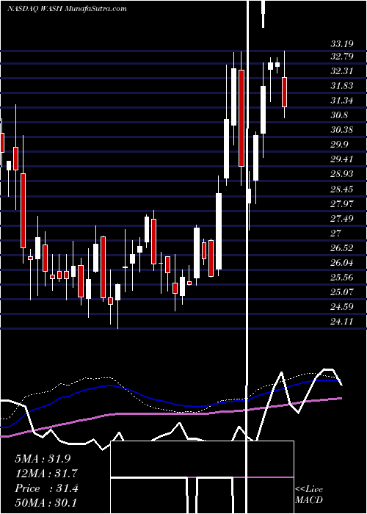Click the <<Live MACD label
Viewport: 367px width, 514px height.
pyautogui.click(x=309, y=494)
